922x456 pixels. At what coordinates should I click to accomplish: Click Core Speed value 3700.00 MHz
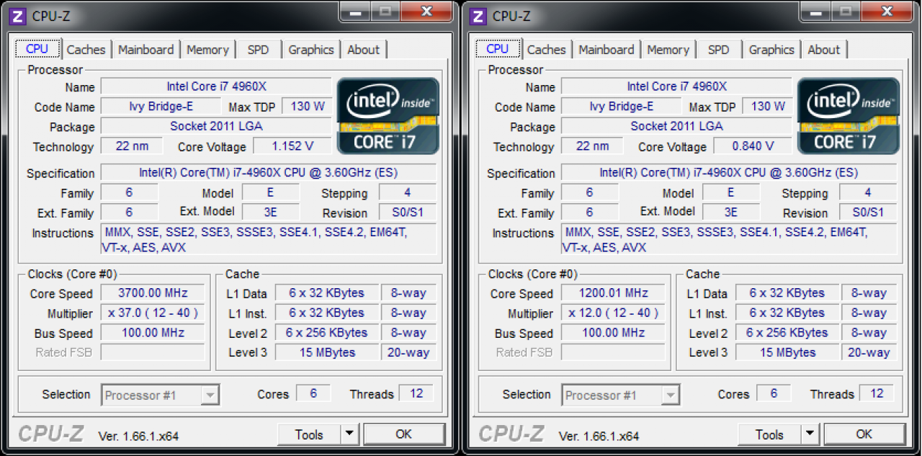[153, 293]
